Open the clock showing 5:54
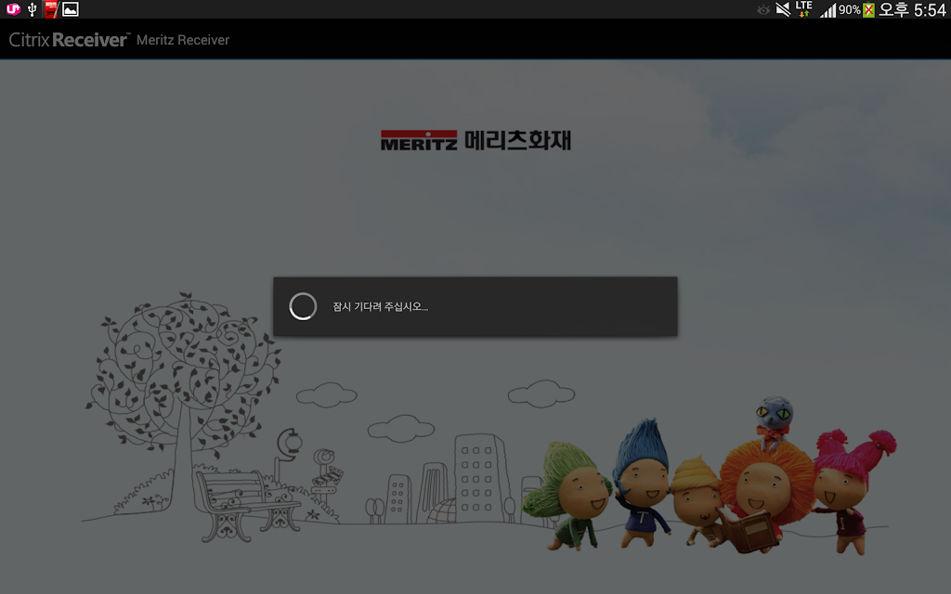 [x=930, y=9]
